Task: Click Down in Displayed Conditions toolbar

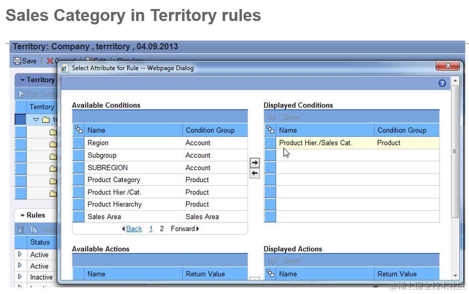Action: 292,117
